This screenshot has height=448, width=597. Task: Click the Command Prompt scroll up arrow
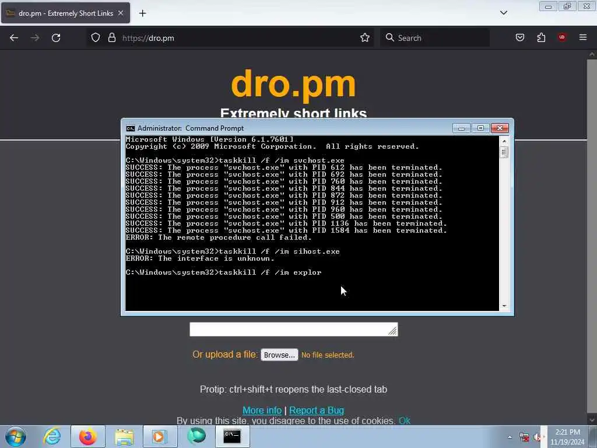504,141
